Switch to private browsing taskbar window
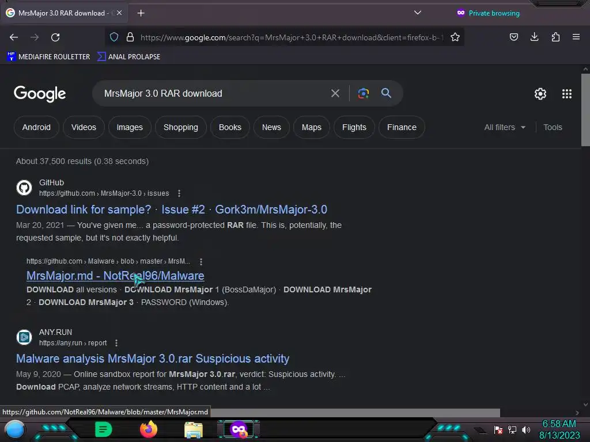Screen dimensions: 590x442 [x=239, y=429]
